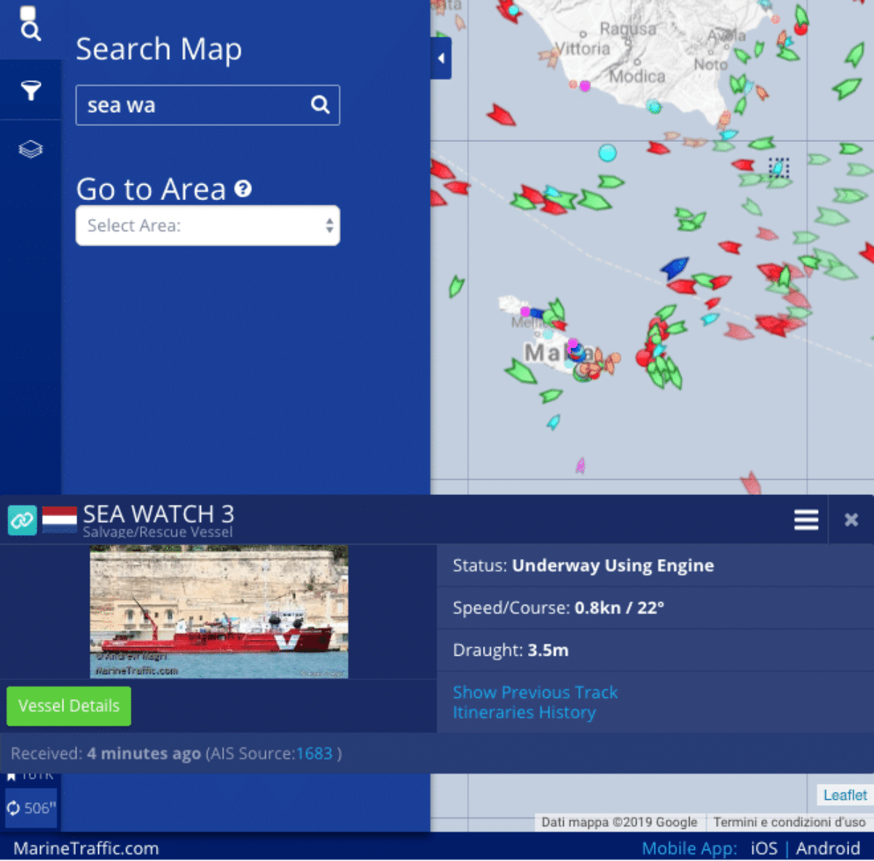Click the chain link icon beside flag
This screenshot has height=861, width=874.
[x=22, y=520]
